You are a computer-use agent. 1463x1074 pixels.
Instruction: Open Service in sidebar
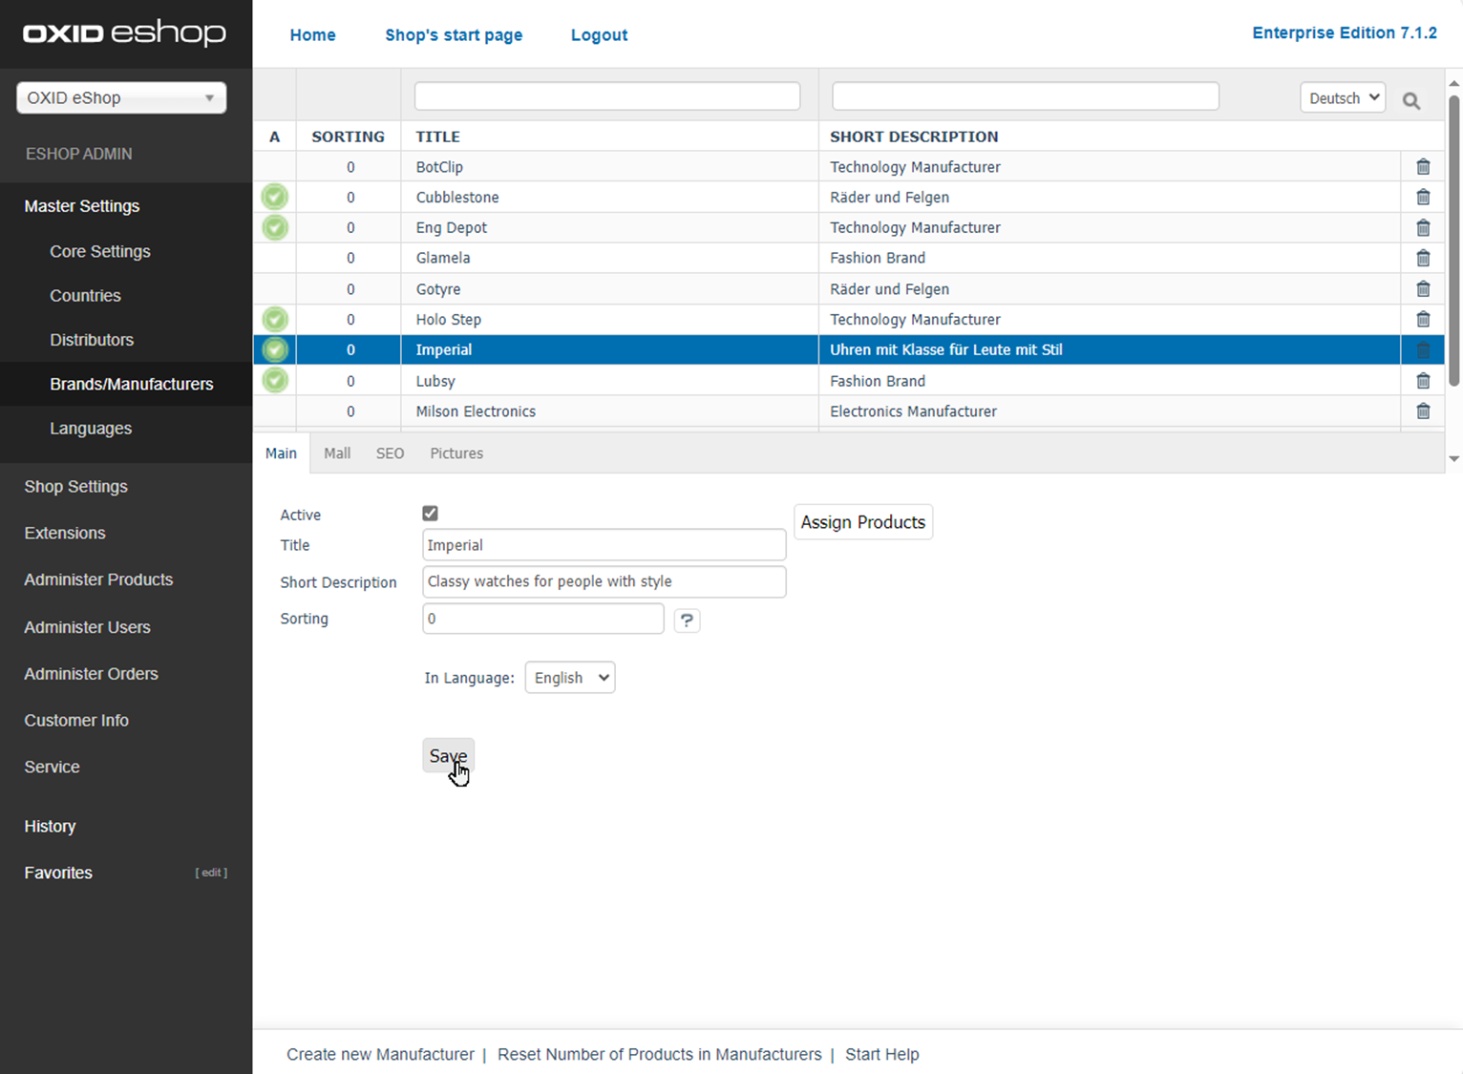[x=53, y=768]
